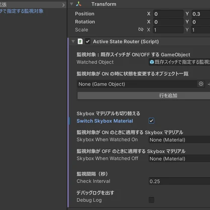Click the Position label
210x210 pixels.
[x=84, y=14]
